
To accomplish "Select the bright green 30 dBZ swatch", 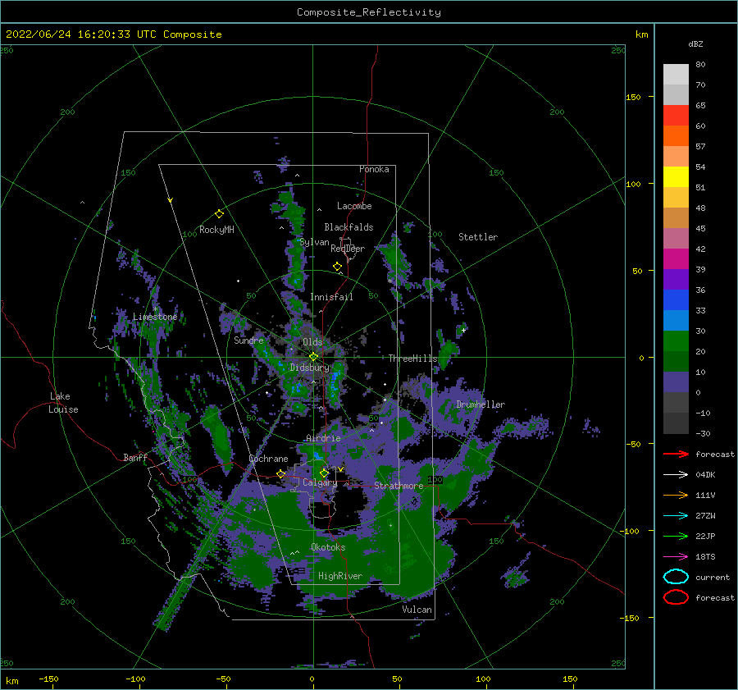I will pos(676,341).
